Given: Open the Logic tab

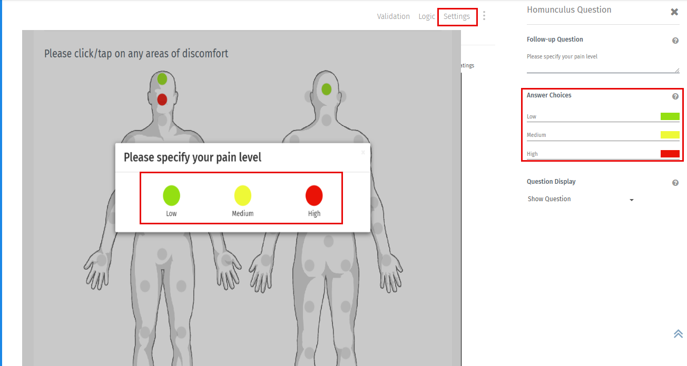Looking at the screenshot, I should click(427, 16).
